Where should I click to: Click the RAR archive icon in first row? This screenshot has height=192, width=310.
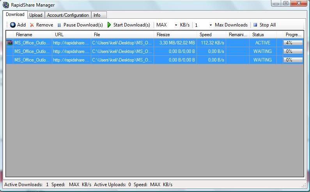9,43
